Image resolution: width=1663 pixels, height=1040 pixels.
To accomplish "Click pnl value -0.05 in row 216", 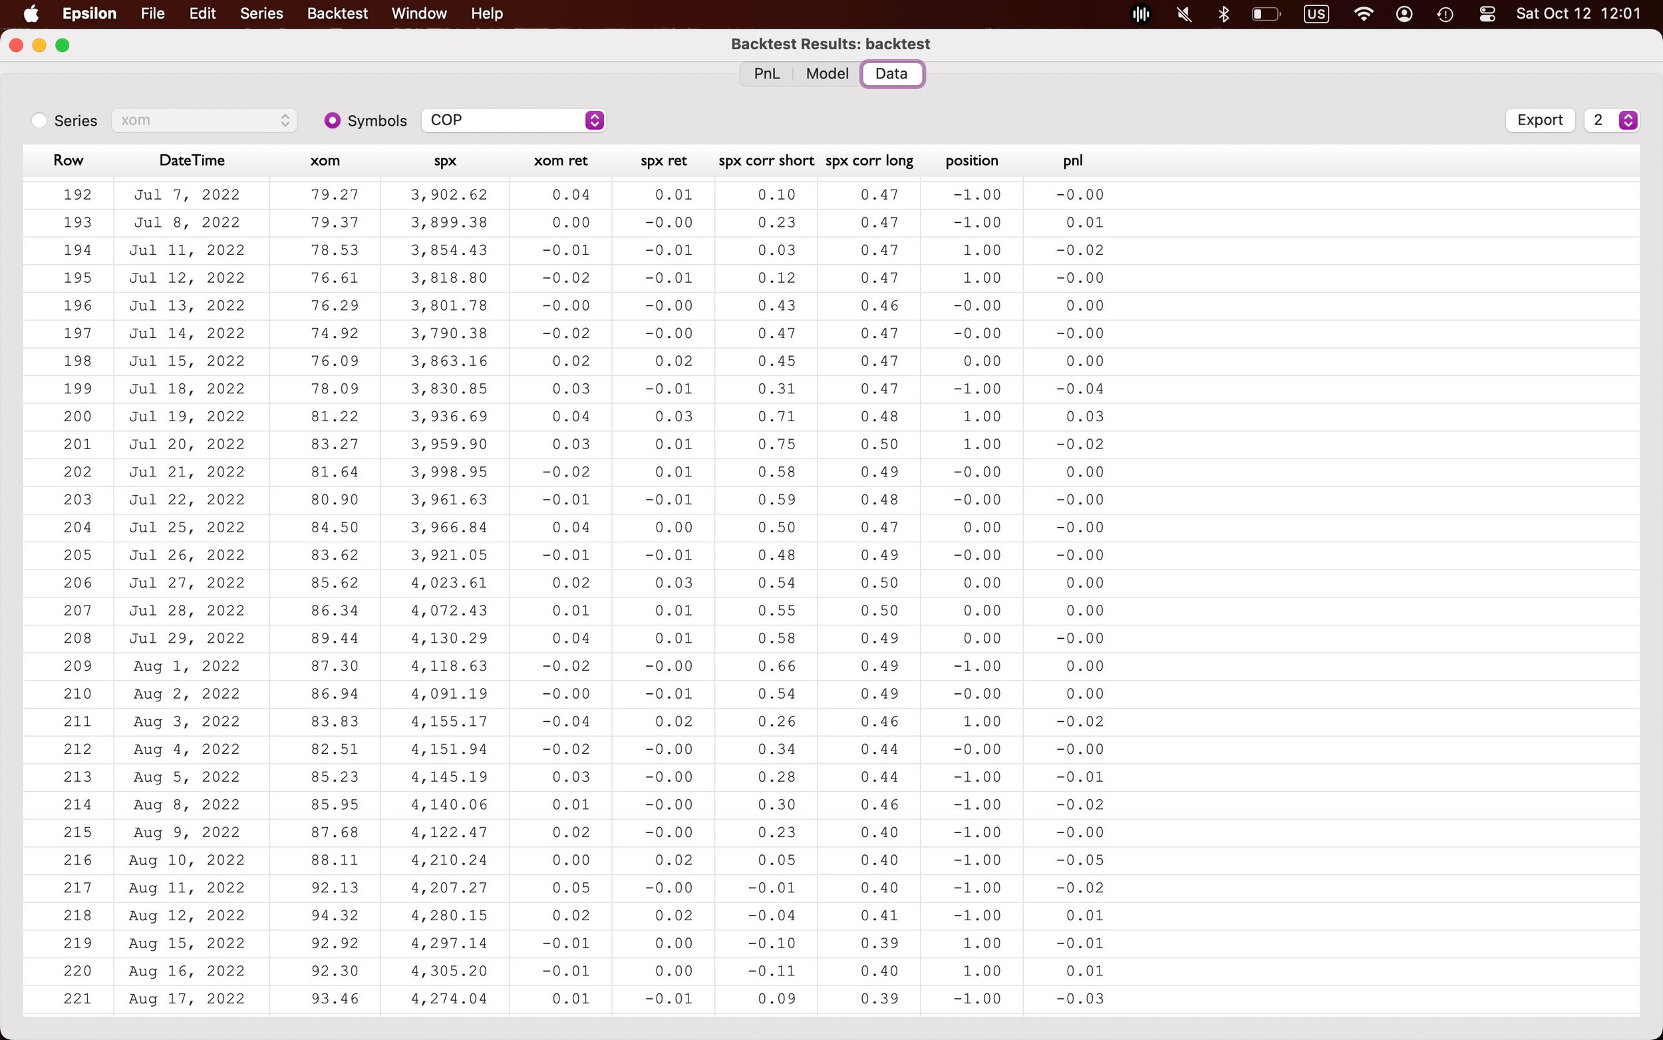I will (1080, 860).
